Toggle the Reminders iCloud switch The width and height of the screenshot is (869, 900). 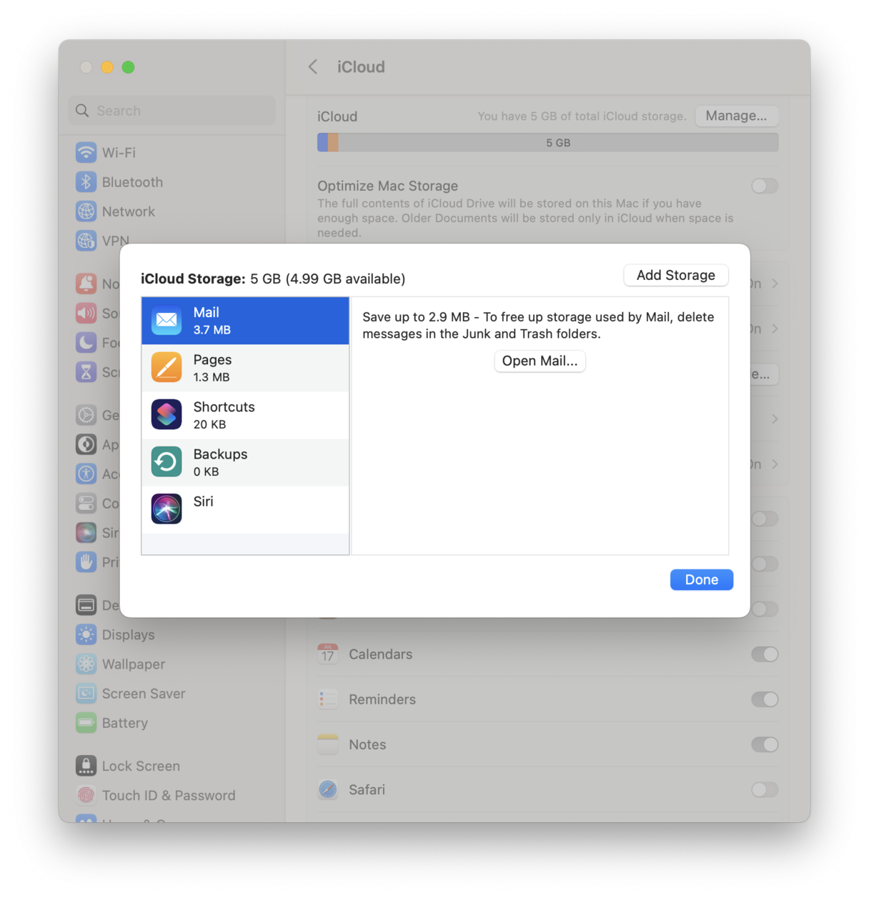coord(764,699)
